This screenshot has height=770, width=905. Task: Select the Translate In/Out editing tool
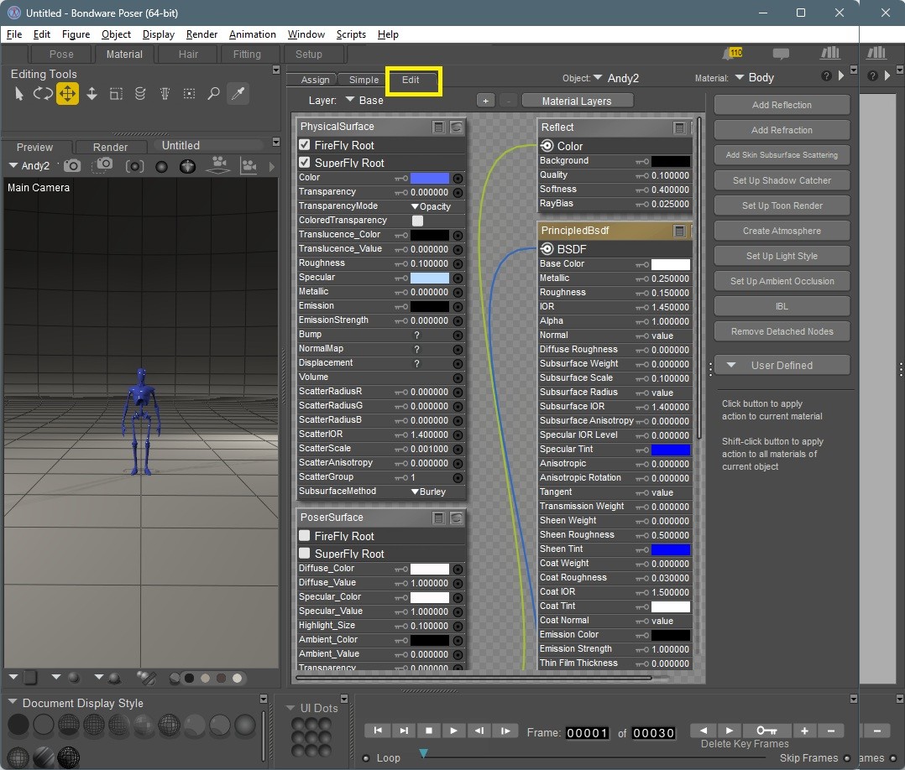tap(92, 94)
